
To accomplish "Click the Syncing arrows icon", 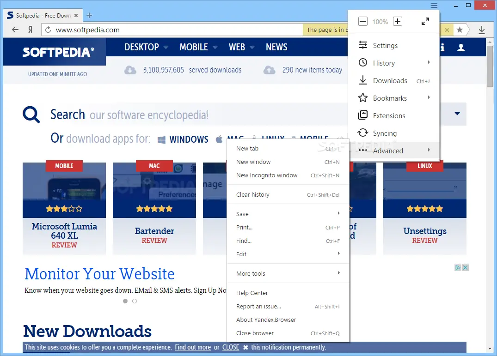I will coord(362,133).
